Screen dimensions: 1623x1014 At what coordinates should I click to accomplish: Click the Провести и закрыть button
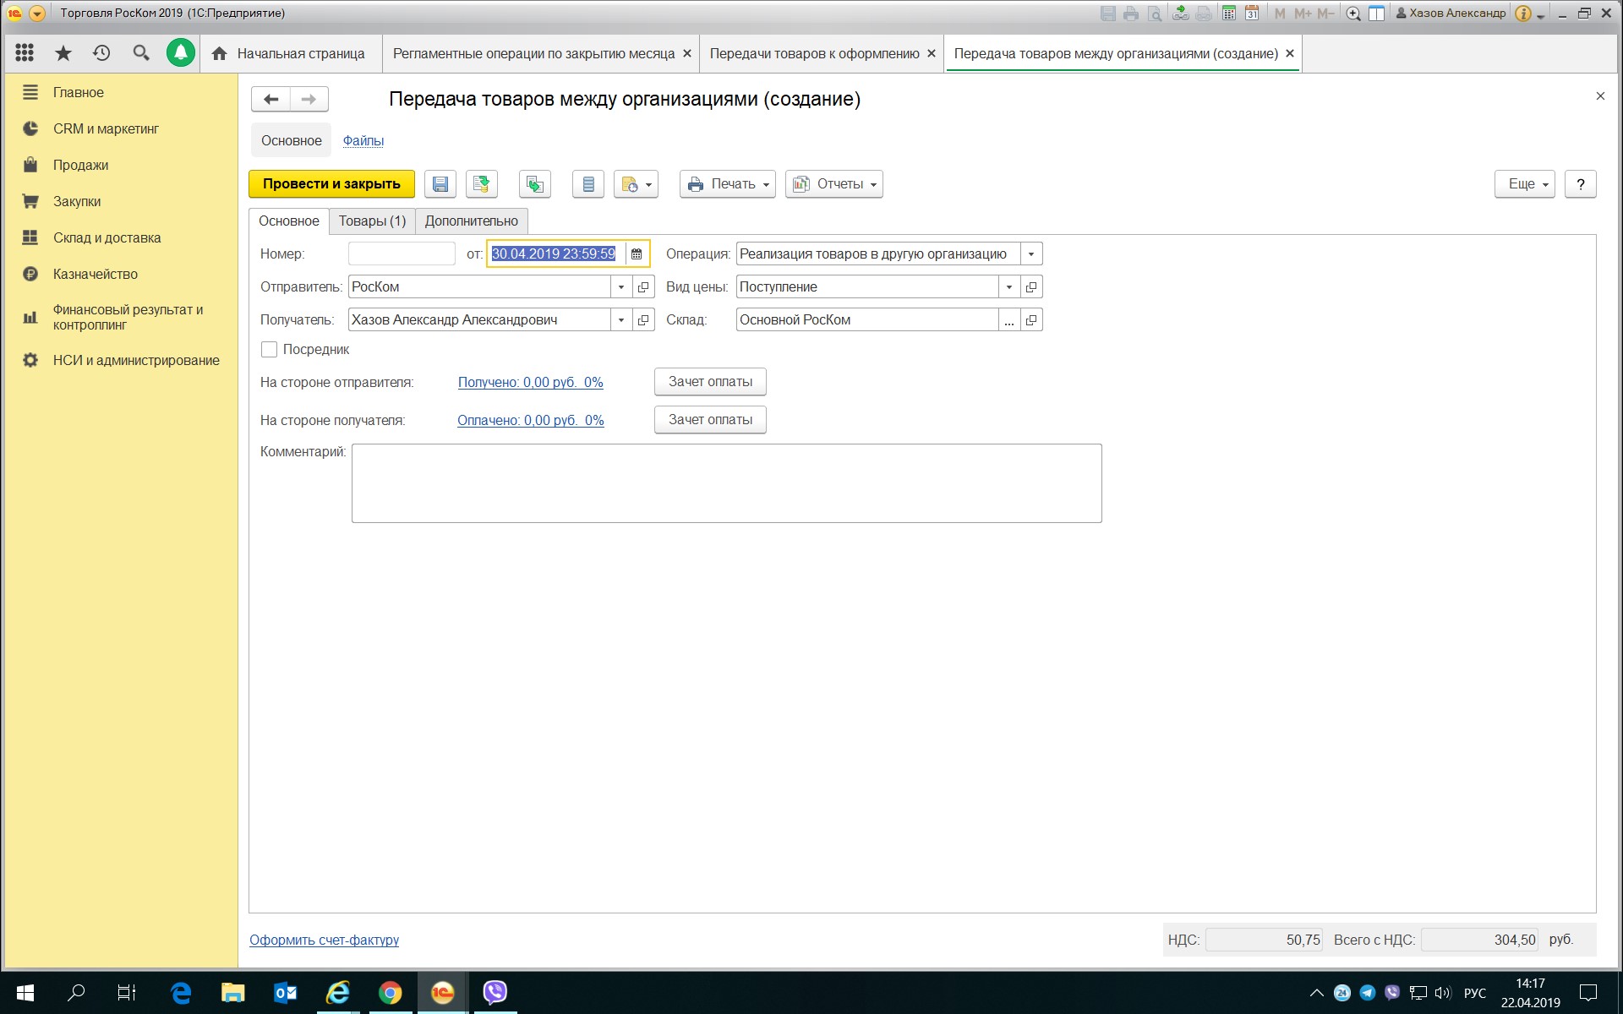click(x=331, y=184)
